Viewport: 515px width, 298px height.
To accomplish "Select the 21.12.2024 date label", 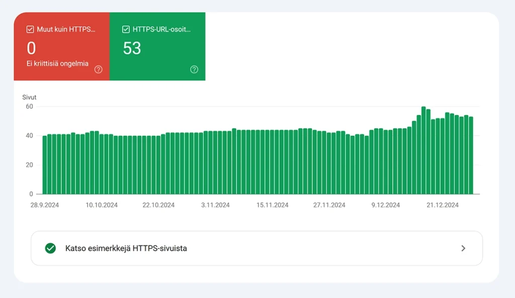I will click(443, 205).
